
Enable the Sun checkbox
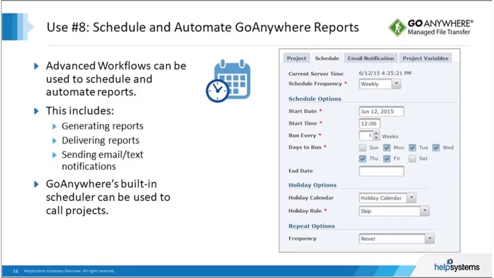pos(362,147)
